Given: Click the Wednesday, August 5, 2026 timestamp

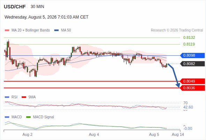Looking at the screenshot, I should (46, 17).
